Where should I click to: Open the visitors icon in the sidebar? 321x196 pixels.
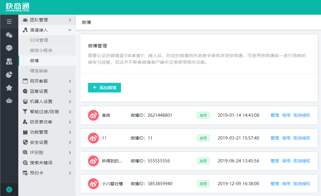pos(9,61)
